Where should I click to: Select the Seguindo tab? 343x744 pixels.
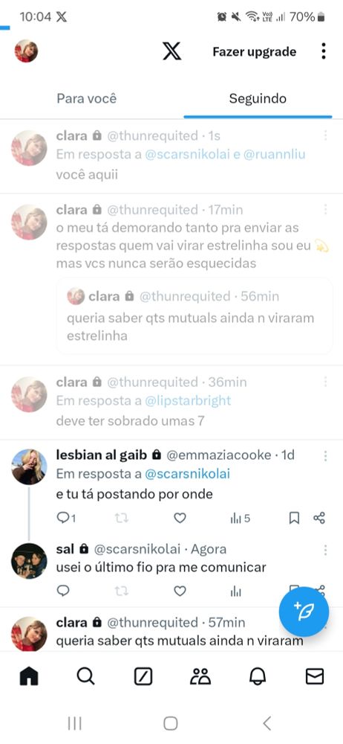click(258, 99)
